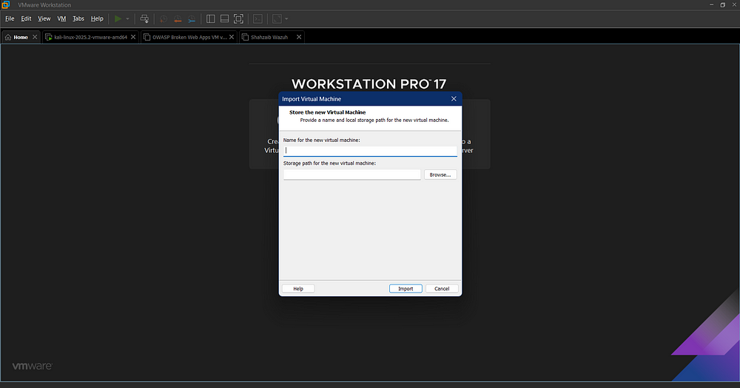Click the OWASP tab VM icon

coord(147,37)
